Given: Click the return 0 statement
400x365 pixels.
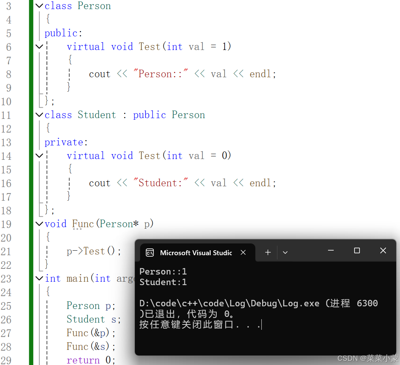Looking at the screenshot, I should [x=91, y=360].
